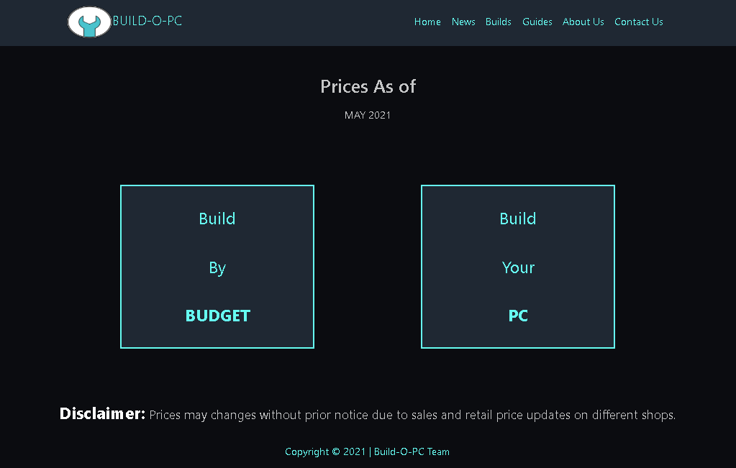Go to the Home page
The image size is (736, 468).
click(427, 22)
